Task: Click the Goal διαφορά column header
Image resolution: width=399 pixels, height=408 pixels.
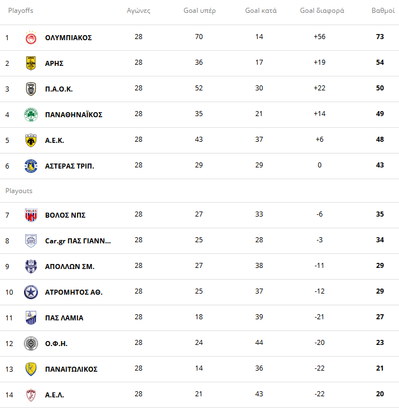Action: click(x=322, y=11)
